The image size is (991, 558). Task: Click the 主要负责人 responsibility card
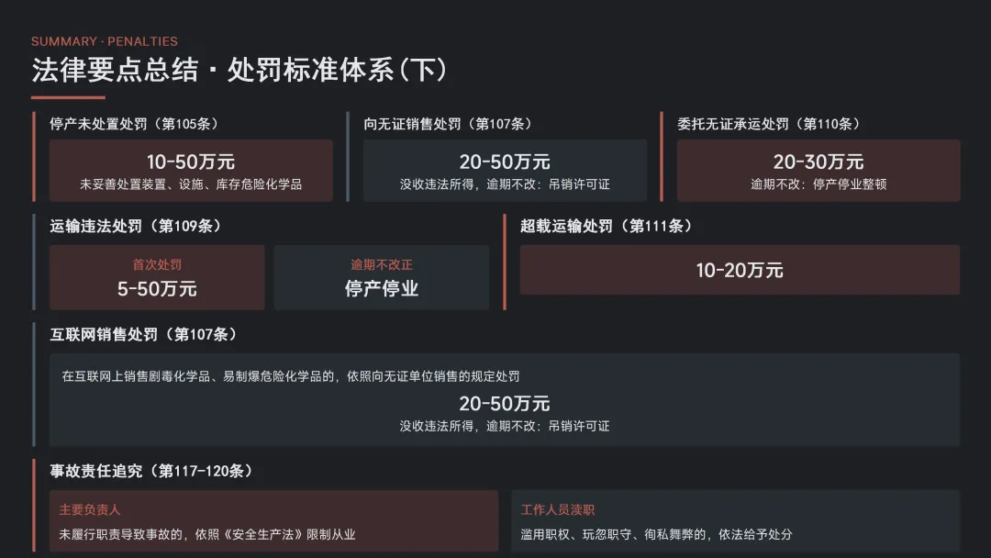[x=273, y=521]
